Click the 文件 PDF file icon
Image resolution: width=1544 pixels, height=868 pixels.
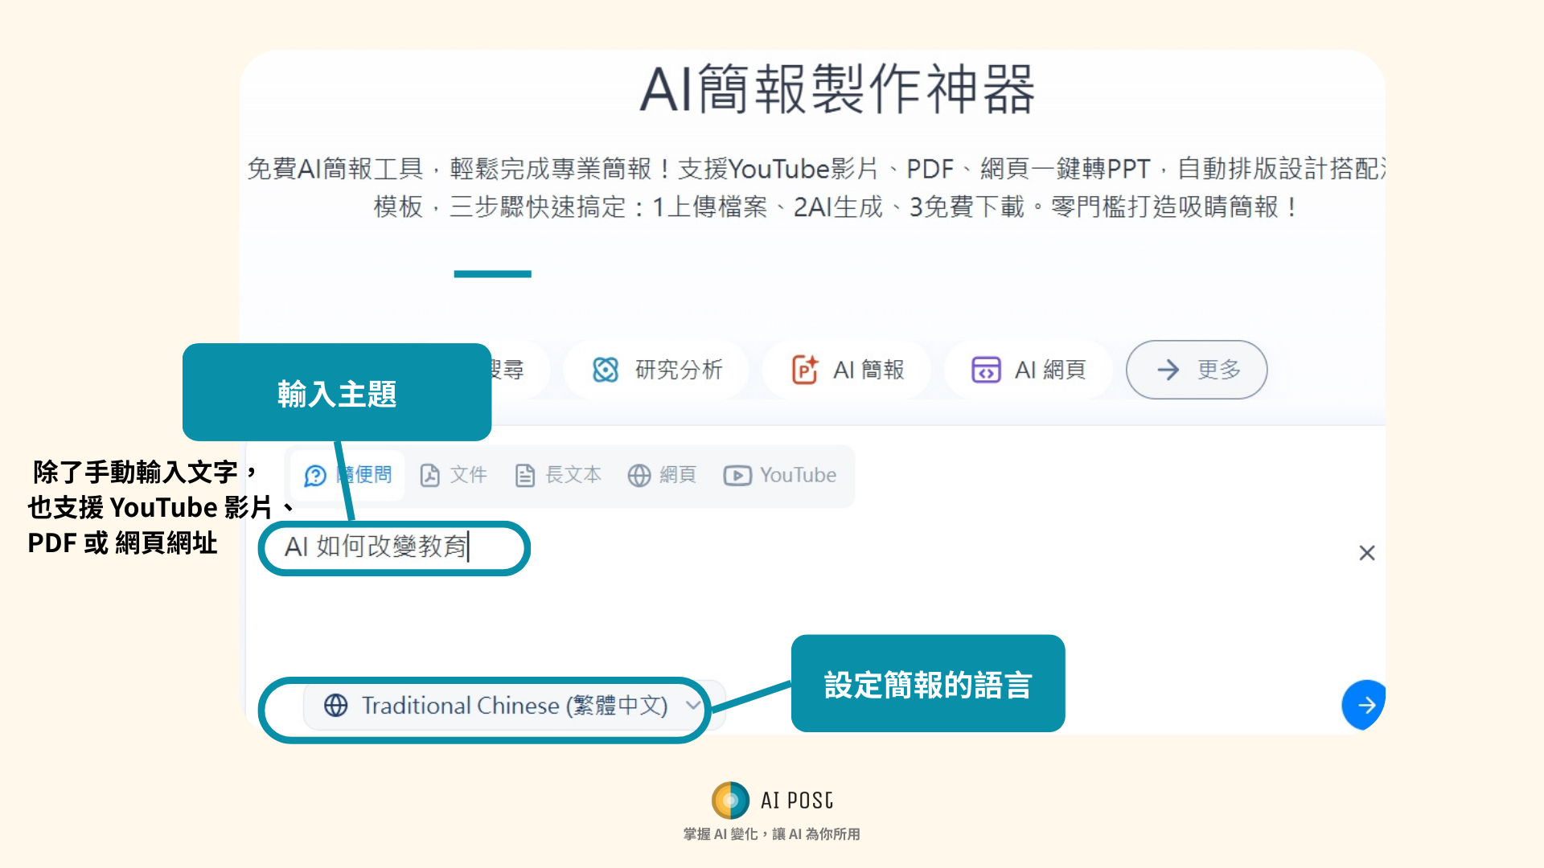point(429,476)
